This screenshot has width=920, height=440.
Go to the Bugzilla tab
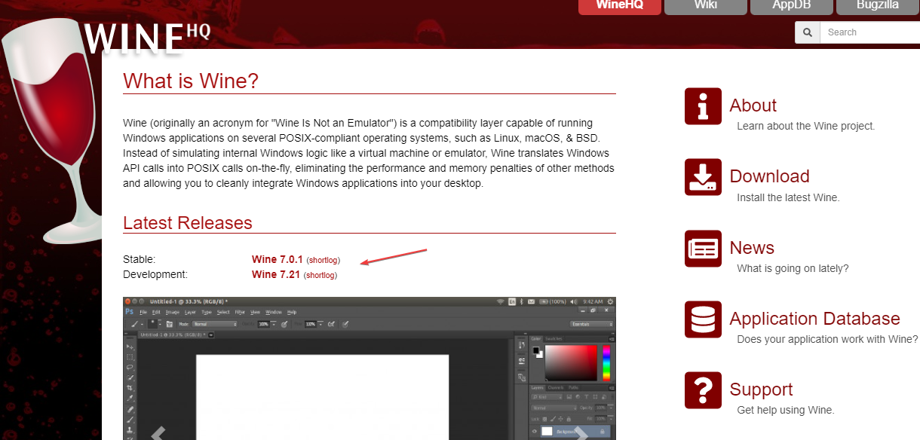pyautogui.click(x=877, y=6)
